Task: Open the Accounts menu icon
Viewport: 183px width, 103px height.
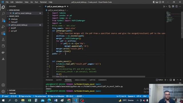Action: pyautogui.click(x=3, y=85)
